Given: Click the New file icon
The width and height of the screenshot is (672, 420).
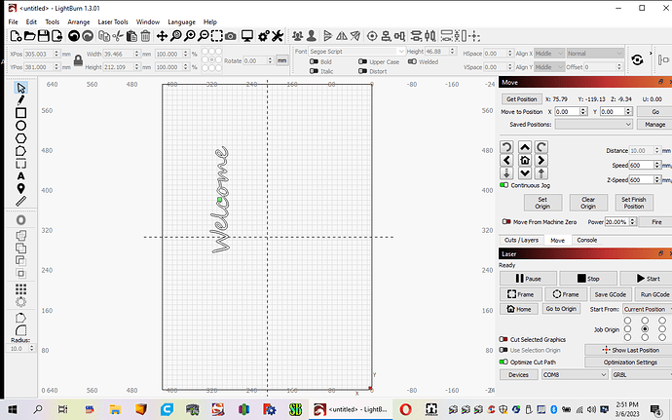Looking at the screenshot, I should (16, 36).
